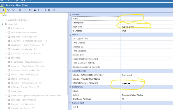173x110 pixels.
Task: Select System Security Roles tree node
Action: 18,20
